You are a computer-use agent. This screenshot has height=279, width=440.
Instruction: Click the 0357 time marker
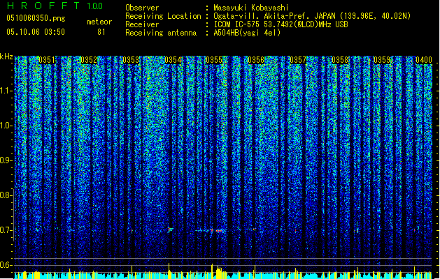298,60
